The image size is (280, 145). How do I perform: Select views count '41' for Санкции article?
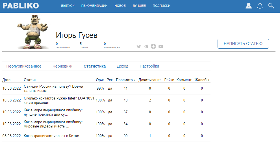point(125,88)
